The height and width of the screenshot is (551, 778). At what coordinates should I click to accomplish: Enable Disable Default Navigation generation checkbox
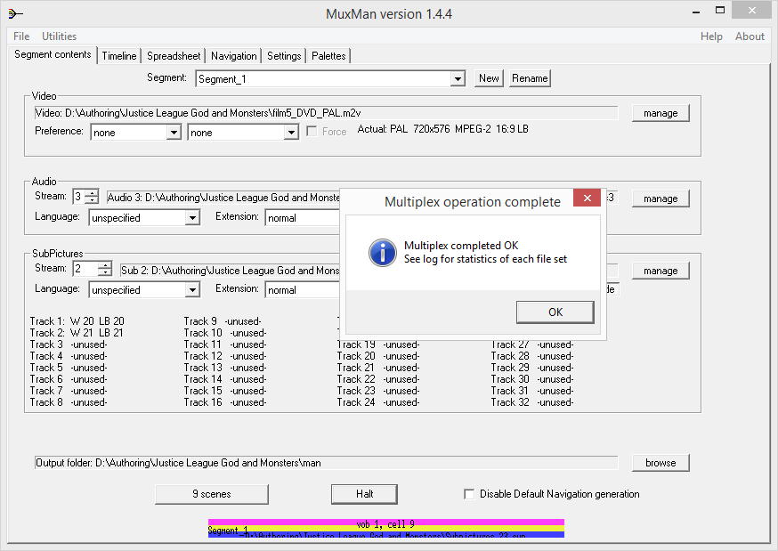[469, 494]
